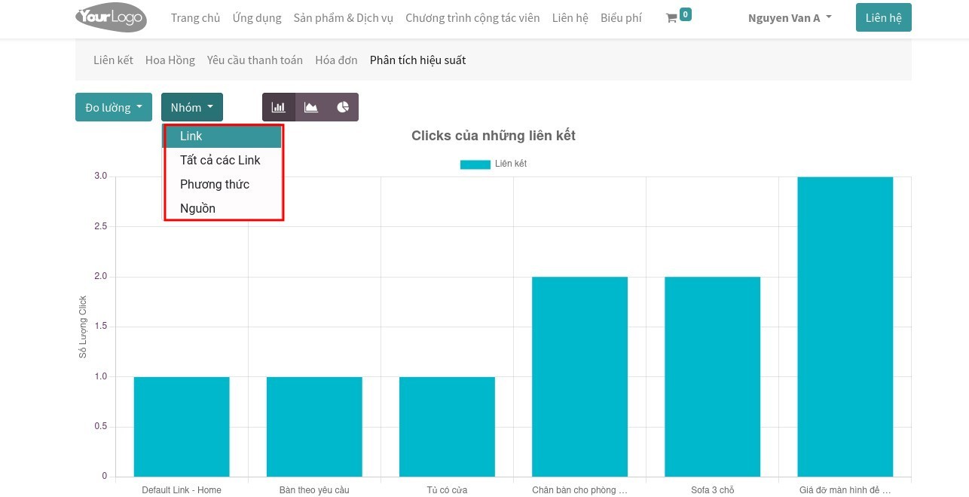This screenshot has height=497, width=969.
Task: Click the Bàn theo yêu cầu axis label
Action: tap(314, 490)
